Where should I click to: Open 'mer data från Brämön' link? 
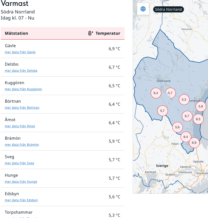point(22,145)
